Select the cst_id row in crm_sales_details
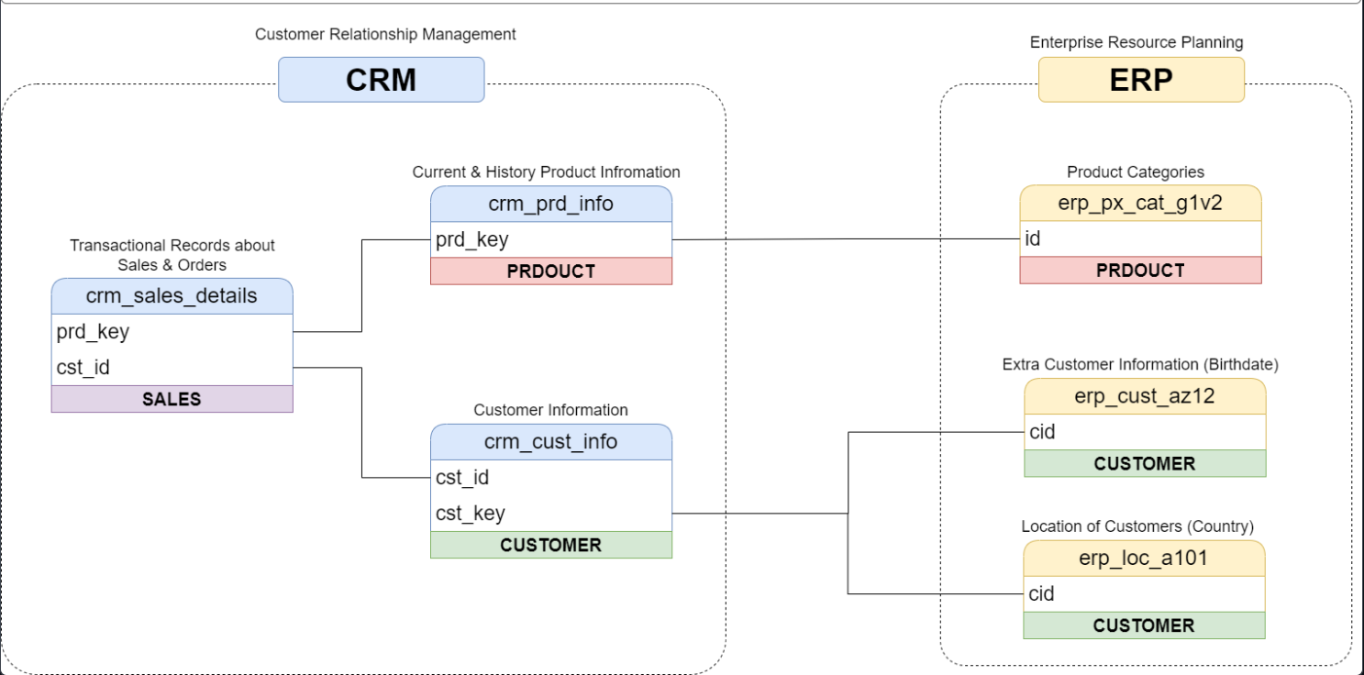The image size is (1364, 675). pos(172,367)
